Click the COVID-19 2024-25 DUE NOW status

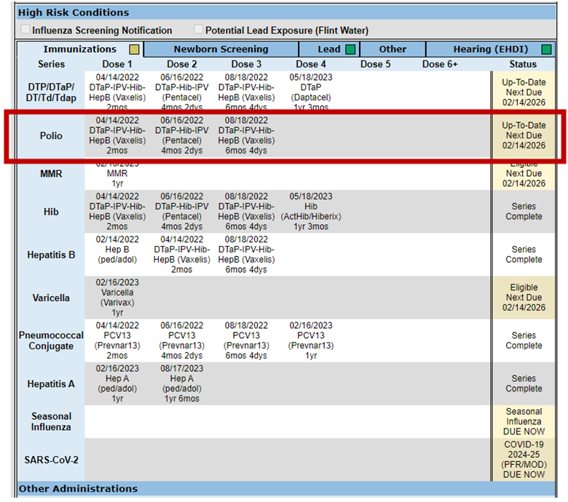coord(524,459)
